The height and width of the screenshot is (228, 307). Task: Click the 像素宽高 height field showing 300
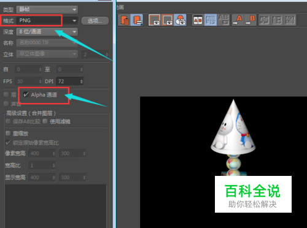pos(72,153)
